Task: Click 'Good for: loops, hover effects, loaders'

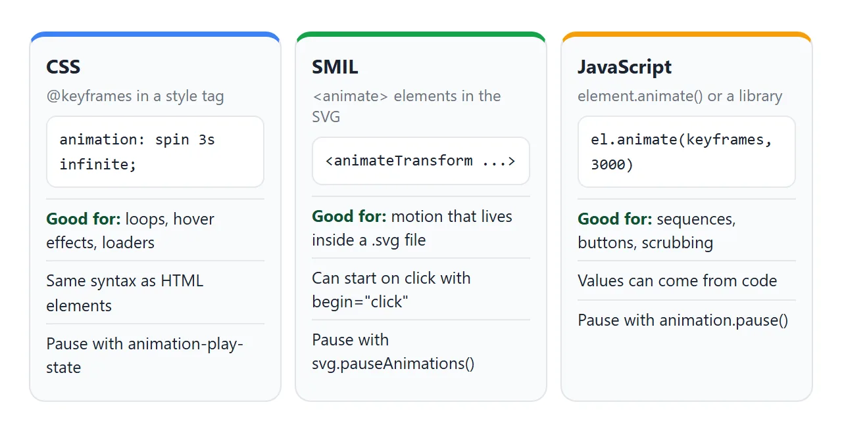Action: click(x=155, y=230)
